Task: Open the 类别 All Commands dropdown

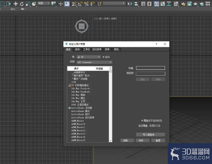Action: point(95,62)
